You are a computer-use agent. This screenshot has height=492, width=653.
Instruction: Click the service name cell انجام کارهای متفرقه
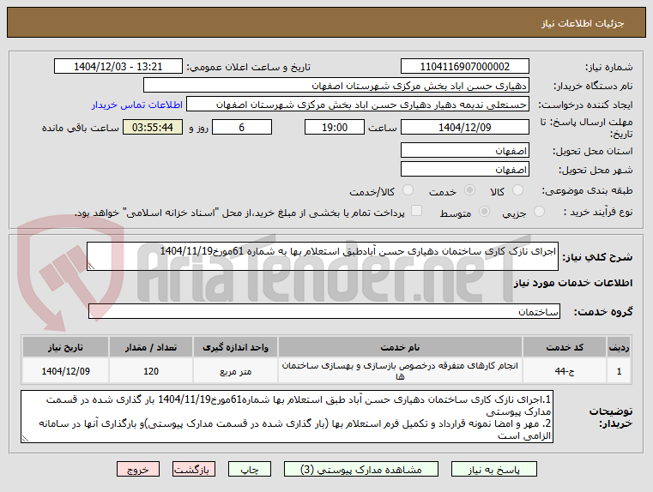[x=400, y=371]
